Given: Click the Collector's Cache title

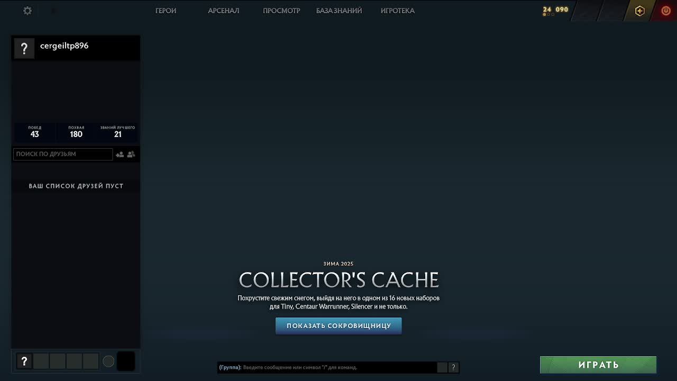Looking at the screenshot, I should pos(338,280).
